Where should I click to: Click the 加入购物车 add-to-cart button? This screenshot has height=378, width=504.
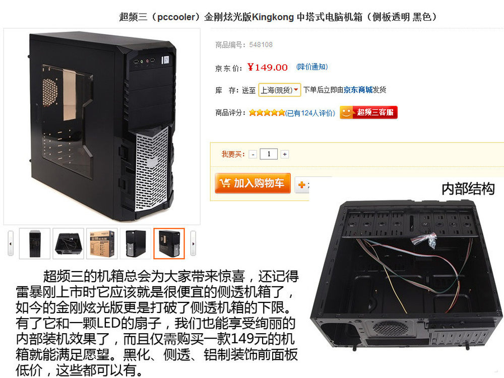point(253,183)
